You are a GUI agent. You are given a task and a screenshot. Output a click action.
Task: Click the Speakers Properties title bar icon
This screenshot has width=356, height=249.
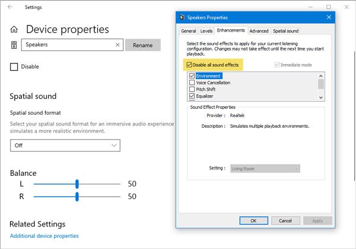183,17
